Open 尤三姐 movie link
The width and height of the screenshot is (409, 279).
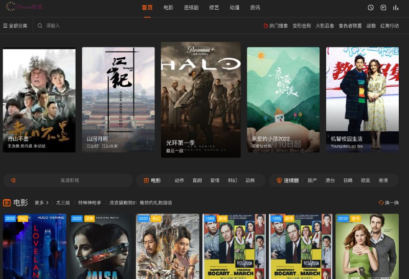pos(63,202)
